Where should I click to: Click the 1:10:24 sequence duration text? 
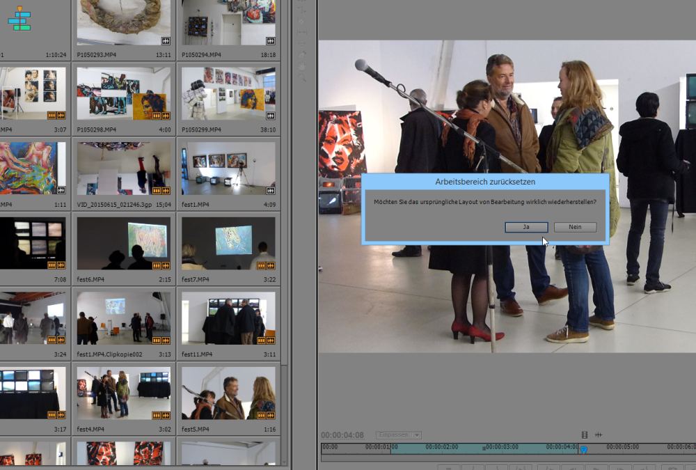pyautogui.click(x=56, y=55)
